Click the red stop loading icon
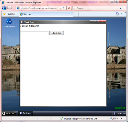Screen dimensions: 128x122 point(69,8)
